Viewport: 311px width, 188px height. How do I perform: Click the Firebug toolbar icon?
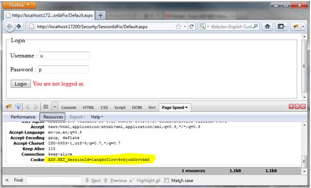click(296, 26)
